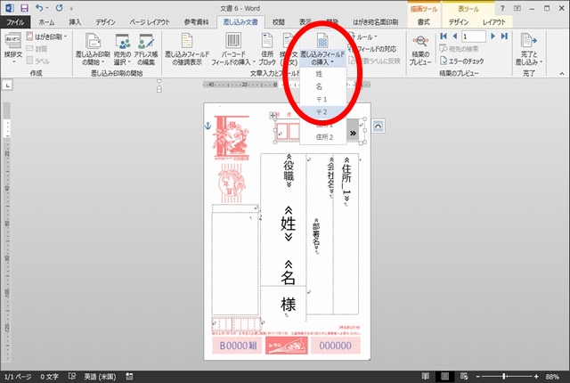Click the Save icon in quick access toolbar
Screen dimensions: 570x383
[24, 8]
